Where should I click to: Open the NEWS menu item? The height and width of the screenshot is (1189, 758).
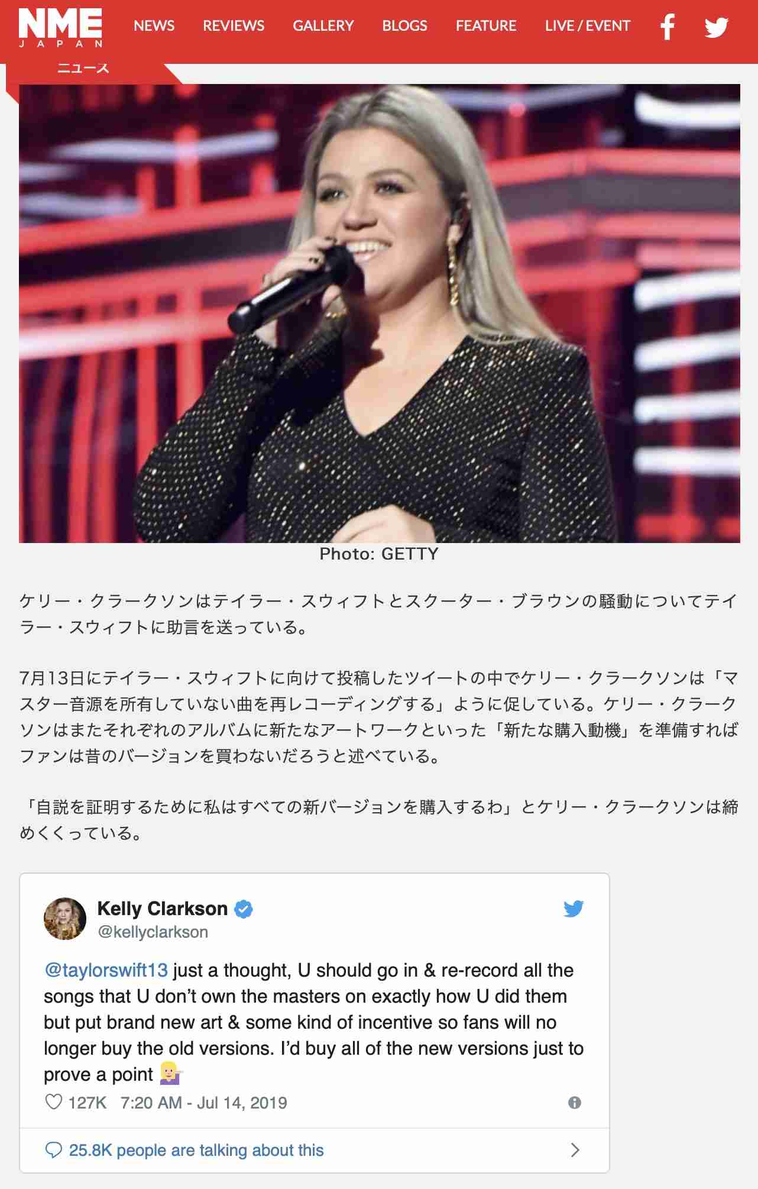154,26
